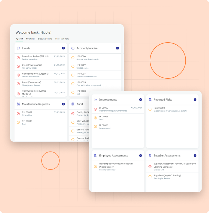Click the Events count badge
The width and height of the screenshot is (209, 213).
(x=63, y=48)
